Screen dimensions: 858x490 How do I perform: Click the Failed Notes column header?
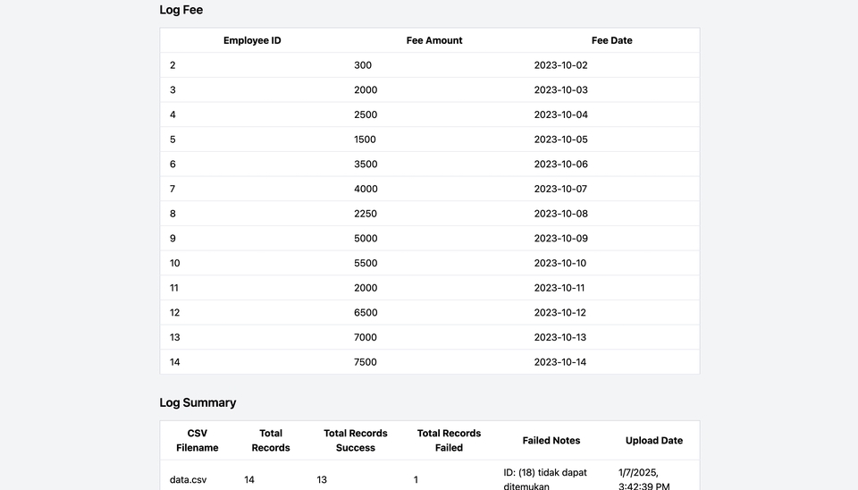pyautogui.click(x=551, y=440)
